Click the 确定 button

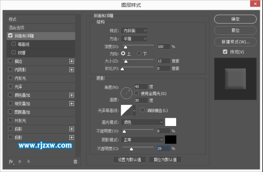click(235, 19)
